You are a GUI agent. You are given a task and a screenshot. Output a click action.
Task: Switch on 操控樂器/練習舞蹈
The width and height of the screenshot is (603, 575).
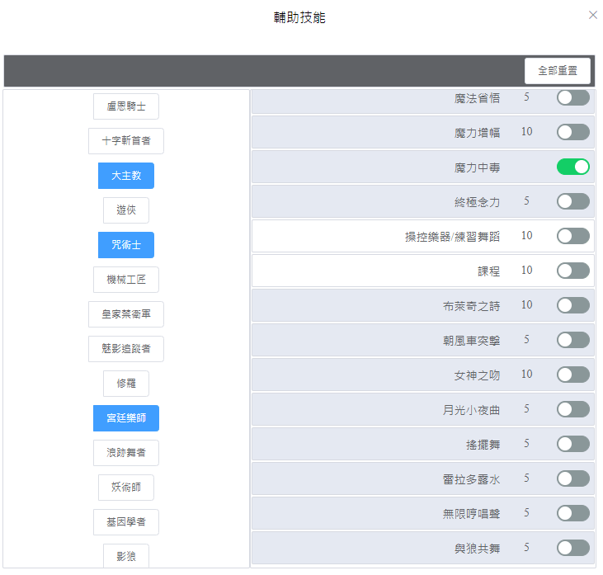pos(573,236)
